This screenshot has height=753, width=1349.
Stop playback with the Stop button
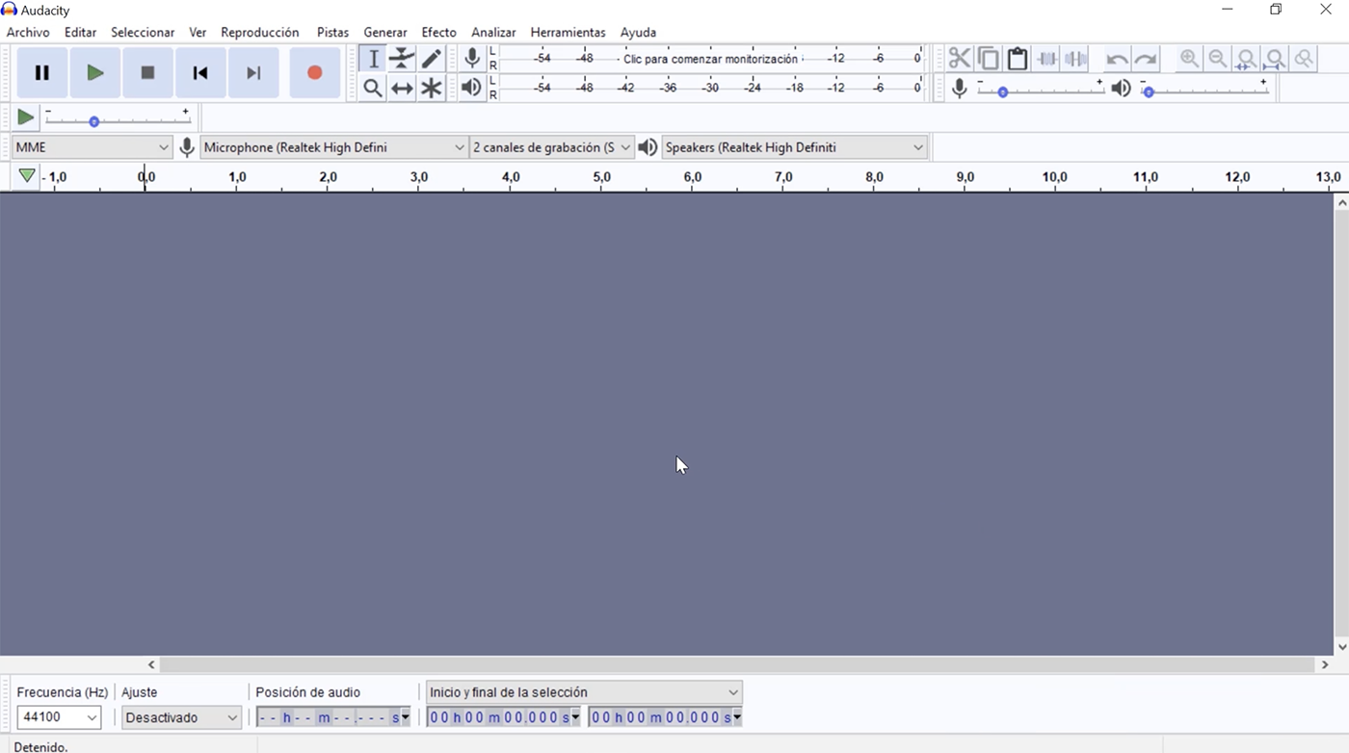pyautogui.click(x=147, y=72)
